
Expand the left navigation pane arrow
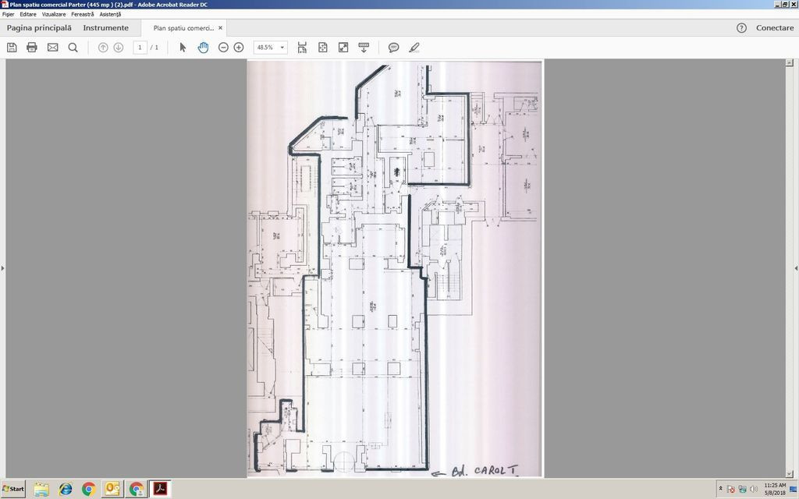point(2,268)
